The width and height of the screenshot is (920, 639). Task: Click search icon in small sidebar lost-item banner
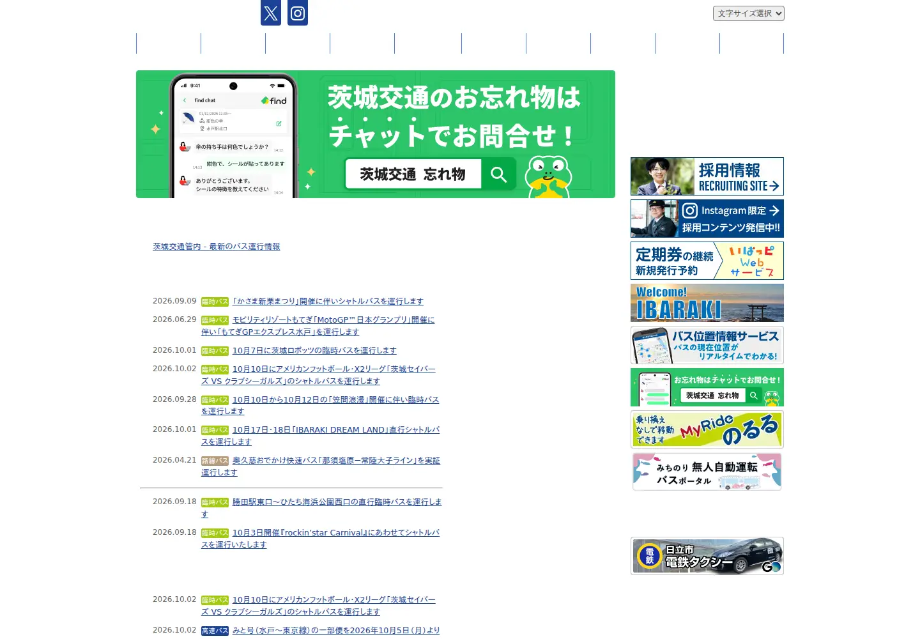(754, 396)
